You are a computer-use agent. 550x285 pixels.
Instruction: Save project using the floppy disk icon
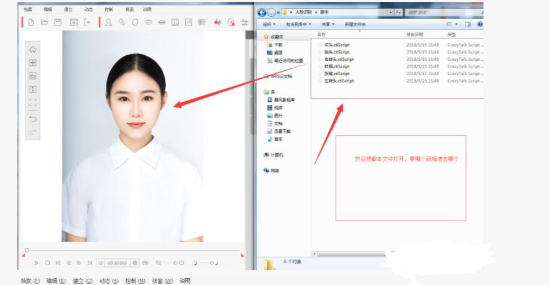pyautogui.click(x=58, y=22)
